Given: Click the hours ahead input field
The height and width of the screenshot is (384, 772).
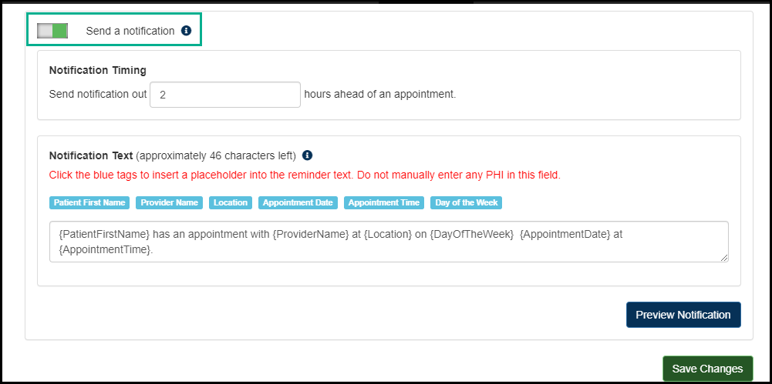Looking at the screenshot, I should click(224, 95).
